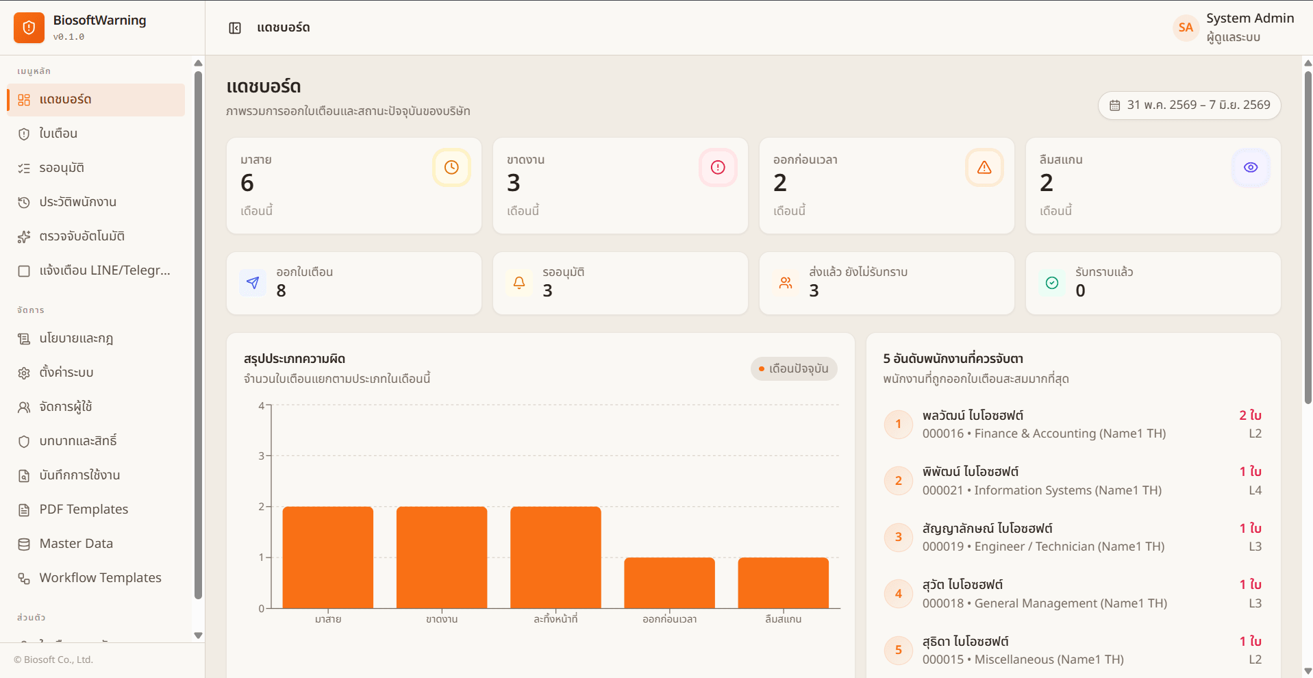Click the paper plane icon beside ออกใบเตือน
Viewport: 1313px width, 678px height.
tap(253, 283)
